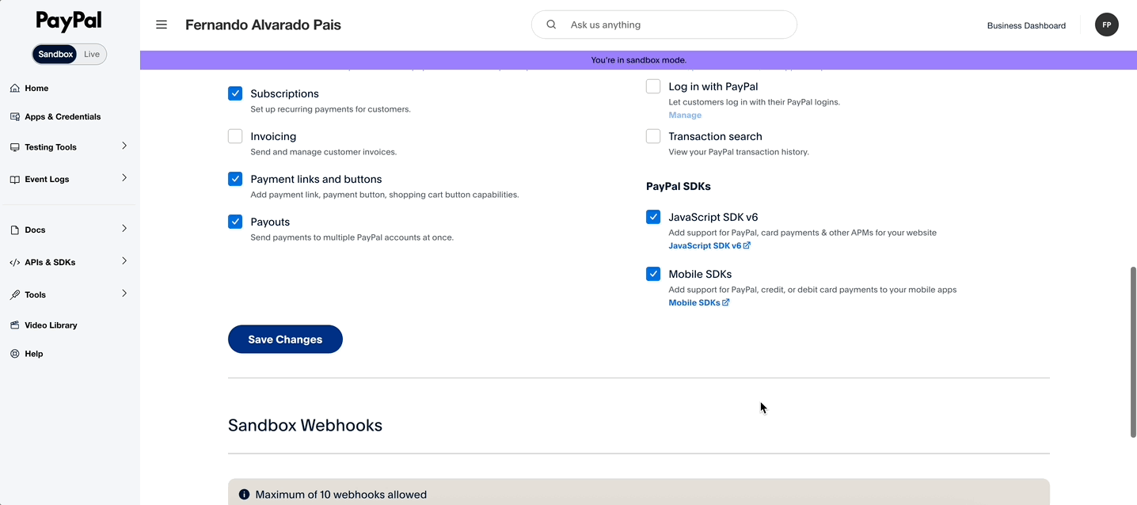Uncheck Payment links and buttons checkbox
Image resolution: width=1137 pixels, height=505 pixels.
point(235,179)
